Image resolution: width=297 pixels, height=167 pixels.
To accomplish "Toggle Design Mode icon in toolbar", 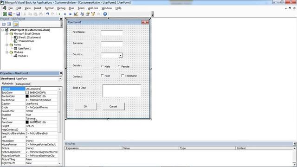I will [x=76, y=14].
